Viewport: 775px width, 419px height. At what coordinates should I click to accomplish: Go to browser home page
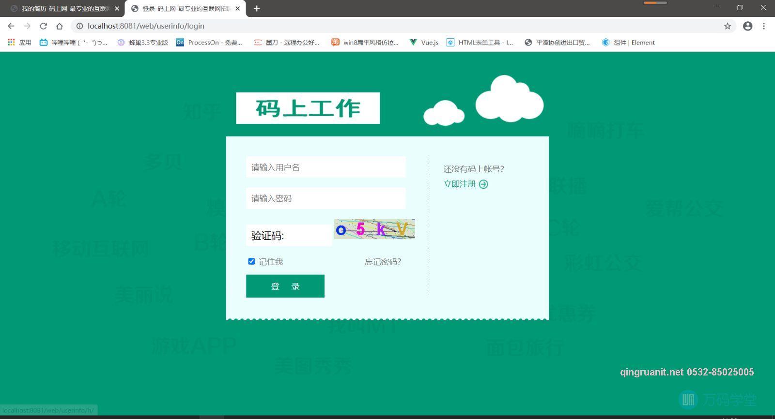(59, 26)
